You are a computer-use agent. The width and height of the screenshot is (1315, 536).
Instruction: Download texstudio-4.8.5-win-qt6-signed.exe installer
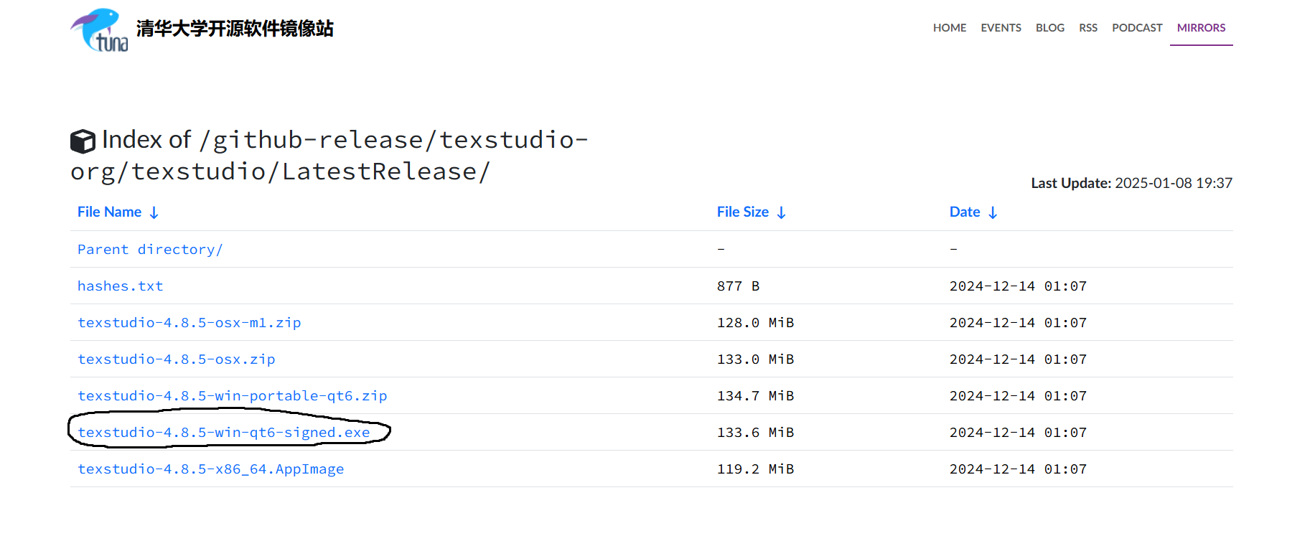tap(224, 432)
